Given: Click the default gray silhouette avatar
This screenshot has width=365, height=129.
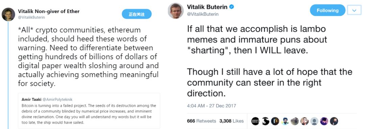Looking at the screenshot, I should pos(314,121).
